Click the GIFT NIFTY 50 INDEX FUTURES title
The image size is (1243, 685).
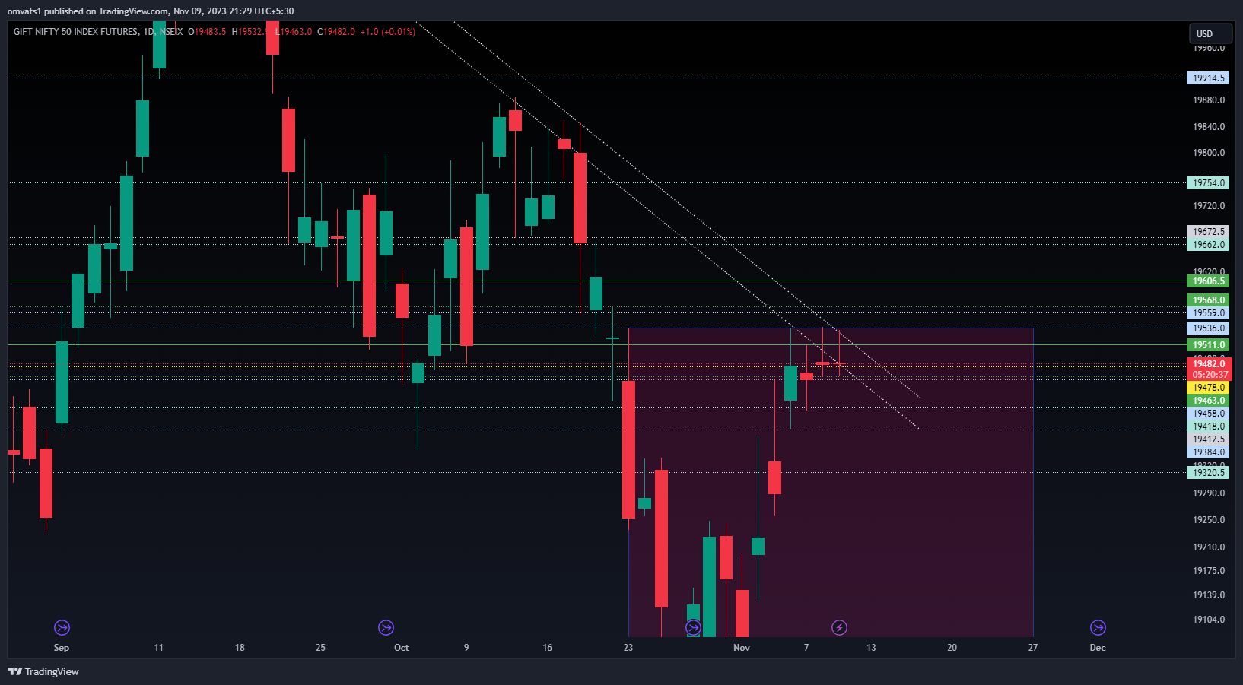(76, 32)
